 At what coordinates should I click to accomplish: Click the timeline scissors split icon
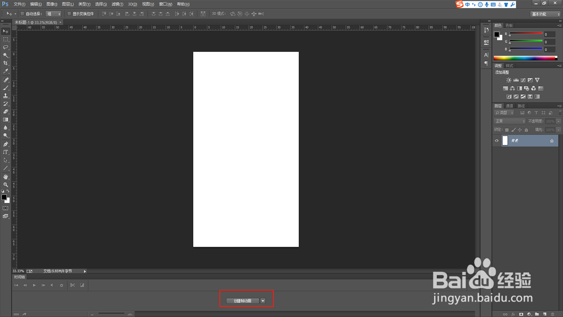pyautogui.click(x=72, y=285)
